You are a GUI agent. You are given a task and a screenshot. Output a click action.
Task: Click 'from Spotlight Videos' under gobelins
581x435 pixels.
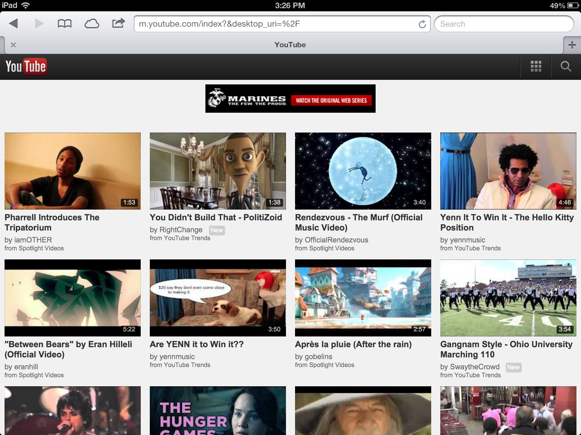coord(325,365)
